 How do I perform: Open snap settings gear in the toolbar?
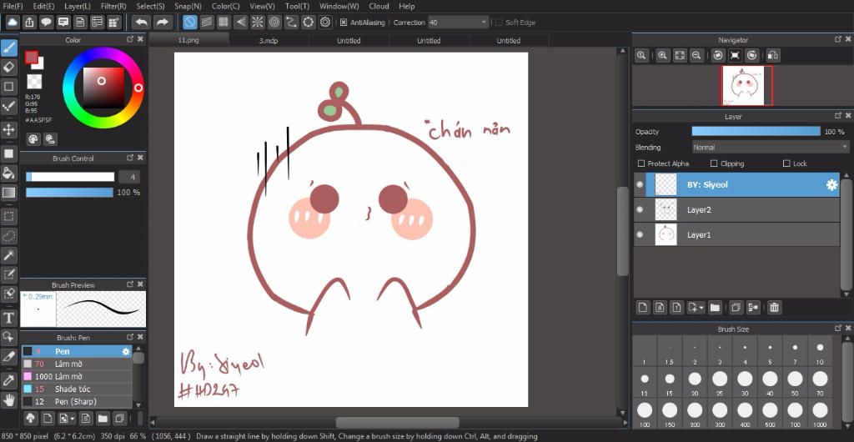click(326, 23)
